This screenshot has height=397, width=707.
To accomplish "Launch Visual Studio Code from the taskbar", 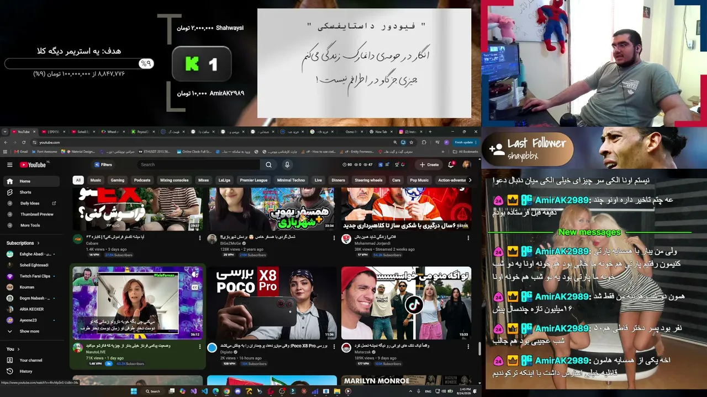I will [x=204, y=391].
